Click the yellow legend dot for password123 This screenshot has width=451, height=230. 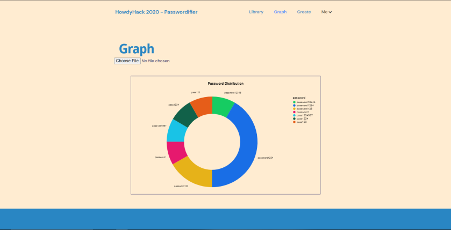294,109
